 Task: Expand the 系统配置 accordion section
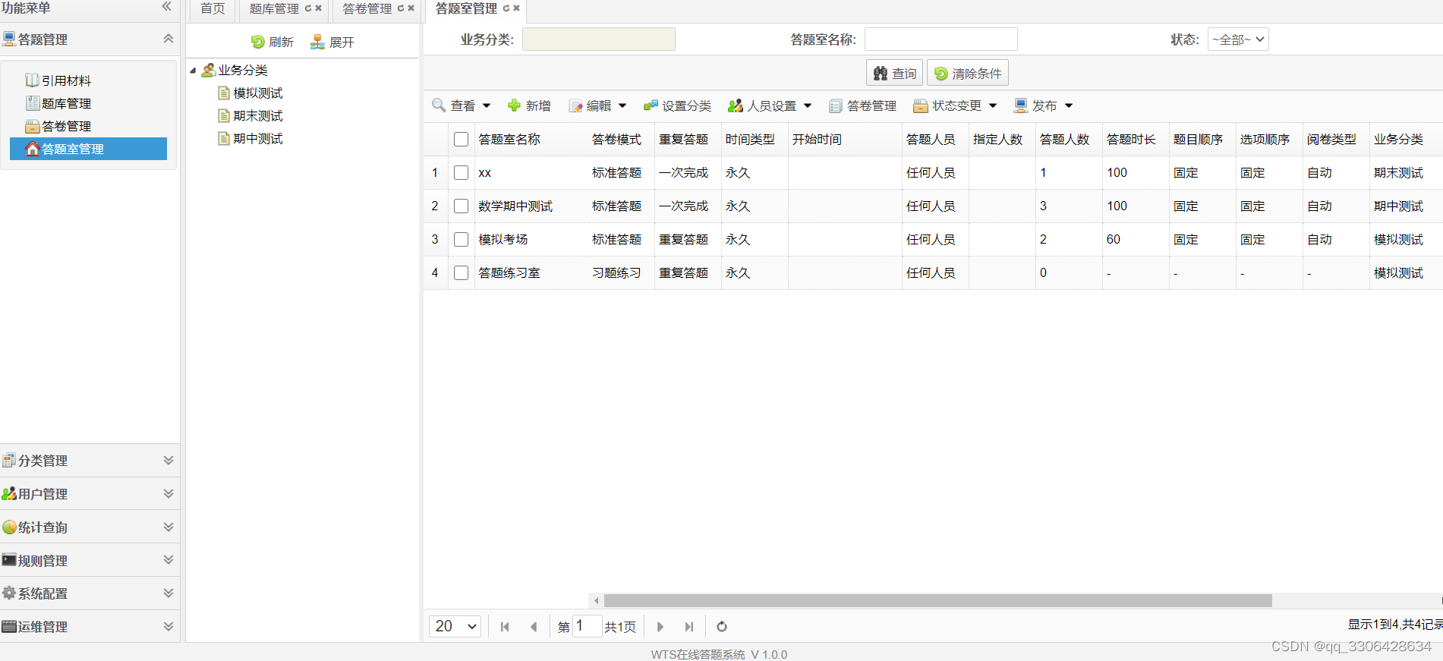(169, 593)
